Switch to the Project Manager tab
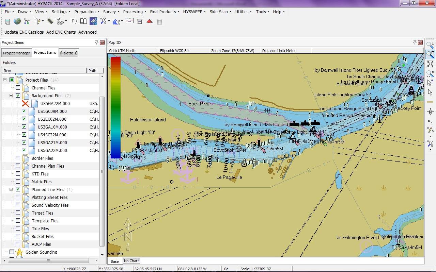Viewport: 436px width, 272px height. pos(16,53)
